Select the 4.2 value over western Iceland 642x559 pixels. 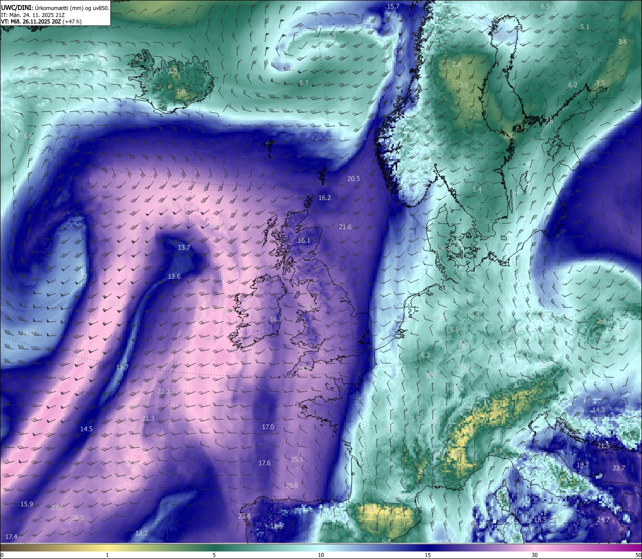click(x=139, y=59)
